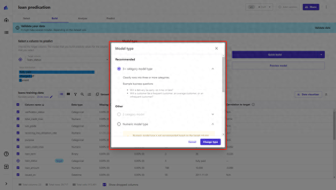This screenshot has width=336, height=190.
Task: Click the Data type column header
Action: (77, 105)
